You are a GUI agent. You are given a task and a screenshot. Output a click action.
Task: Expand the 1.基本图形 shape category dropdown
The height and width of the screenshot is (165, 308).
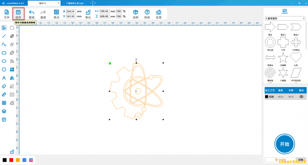[x=285, y=18]
